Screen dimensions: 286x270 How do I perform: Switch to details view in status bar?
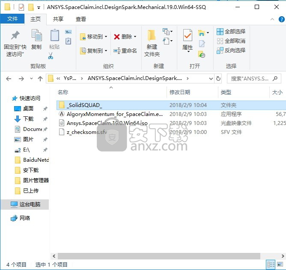point(271,264)
